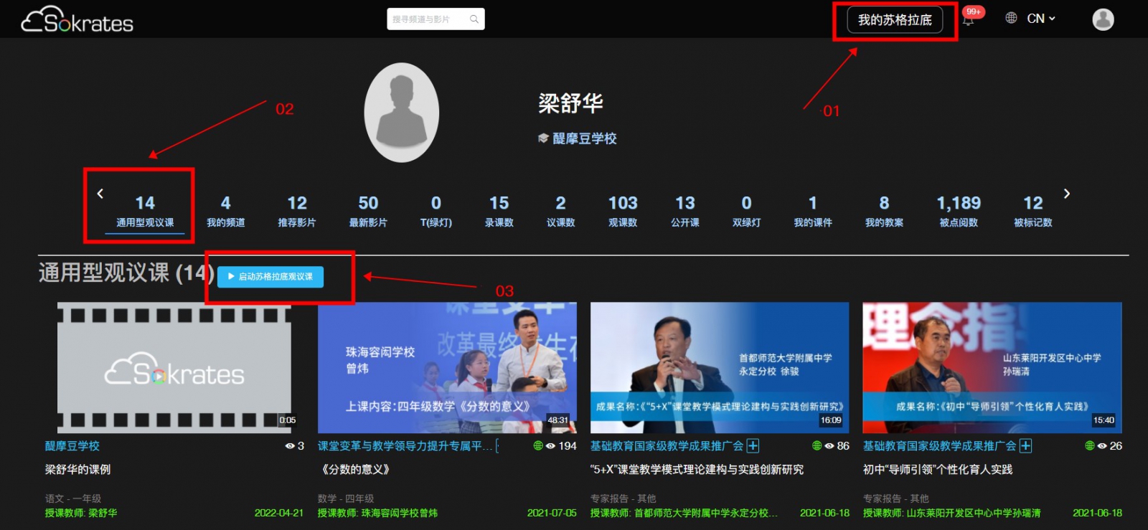Open the 公开课 stats tab

tap(684, 212)
